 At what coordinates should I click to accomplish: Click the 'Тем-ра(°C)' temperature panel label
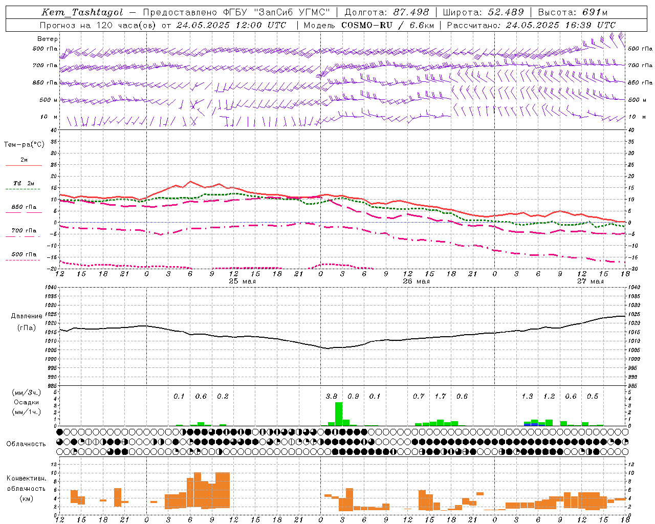pyautogui.click(x=24, y=145)
